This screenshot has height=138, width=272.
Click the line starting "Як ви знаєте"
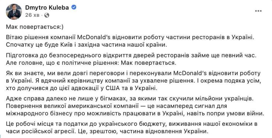click(133, 73)
